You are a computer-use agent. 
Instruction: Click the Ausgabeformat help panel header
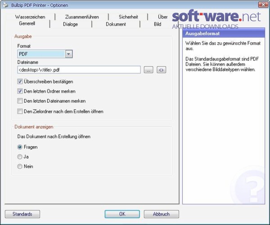(224, 33)
